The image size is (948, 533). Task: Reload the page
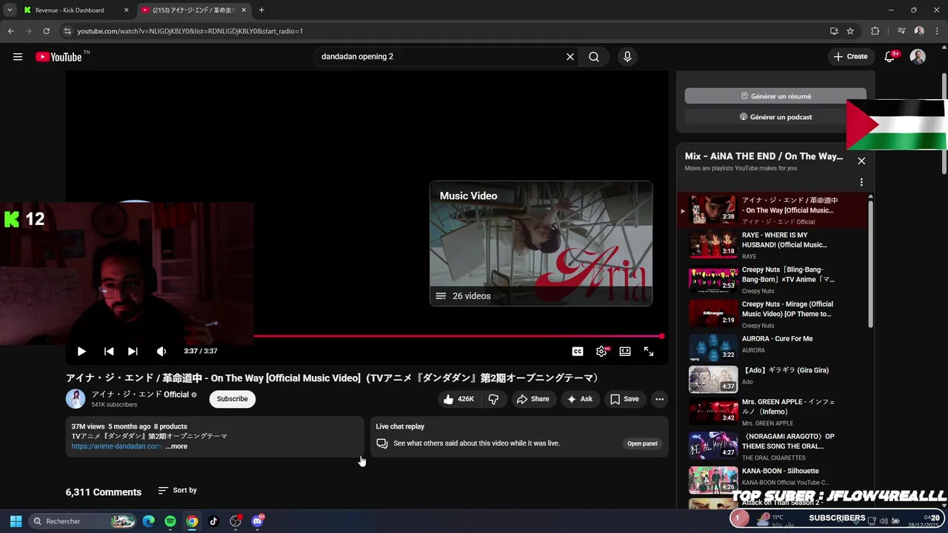46,31
